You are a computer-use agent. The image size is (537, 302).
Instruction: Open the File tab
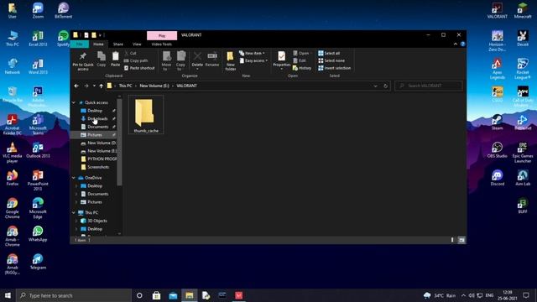pyautogui.click(x=80, y=44)
